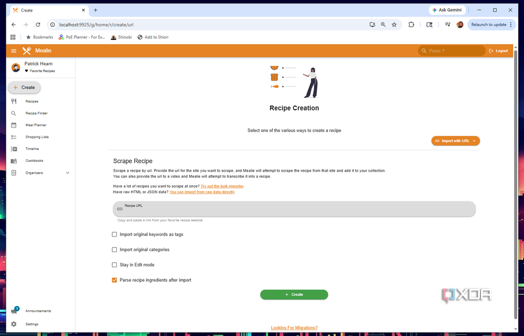524x336 pixels.
Task: Click the Meal Planner calendar icon
Action: (x=14, y=125)
